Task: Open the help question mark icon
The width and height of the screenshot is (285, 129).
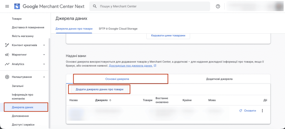Action: [218, 6]
